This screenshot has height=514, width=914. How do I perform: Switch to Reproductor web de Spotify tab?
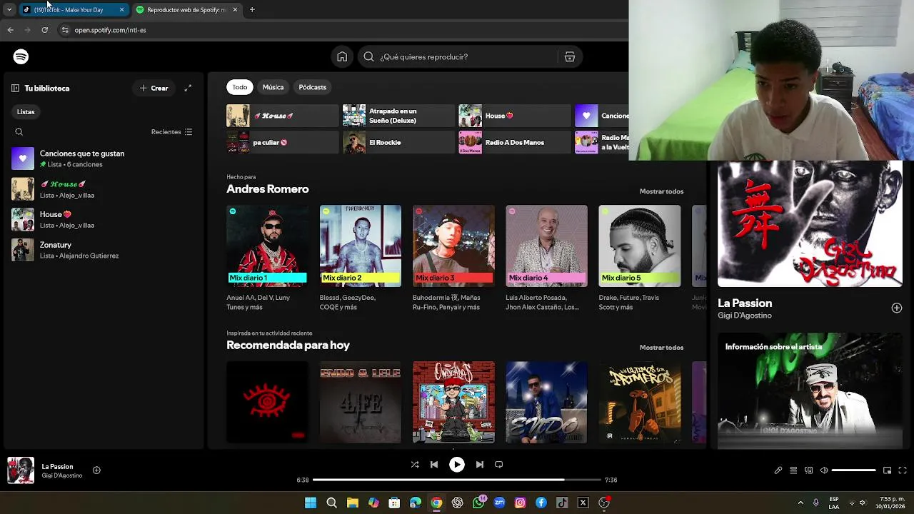click(187, 10)
